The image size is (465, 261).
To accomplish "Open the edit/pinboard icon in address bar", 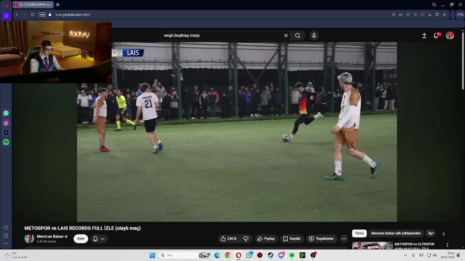I will (x=393, y=14).
